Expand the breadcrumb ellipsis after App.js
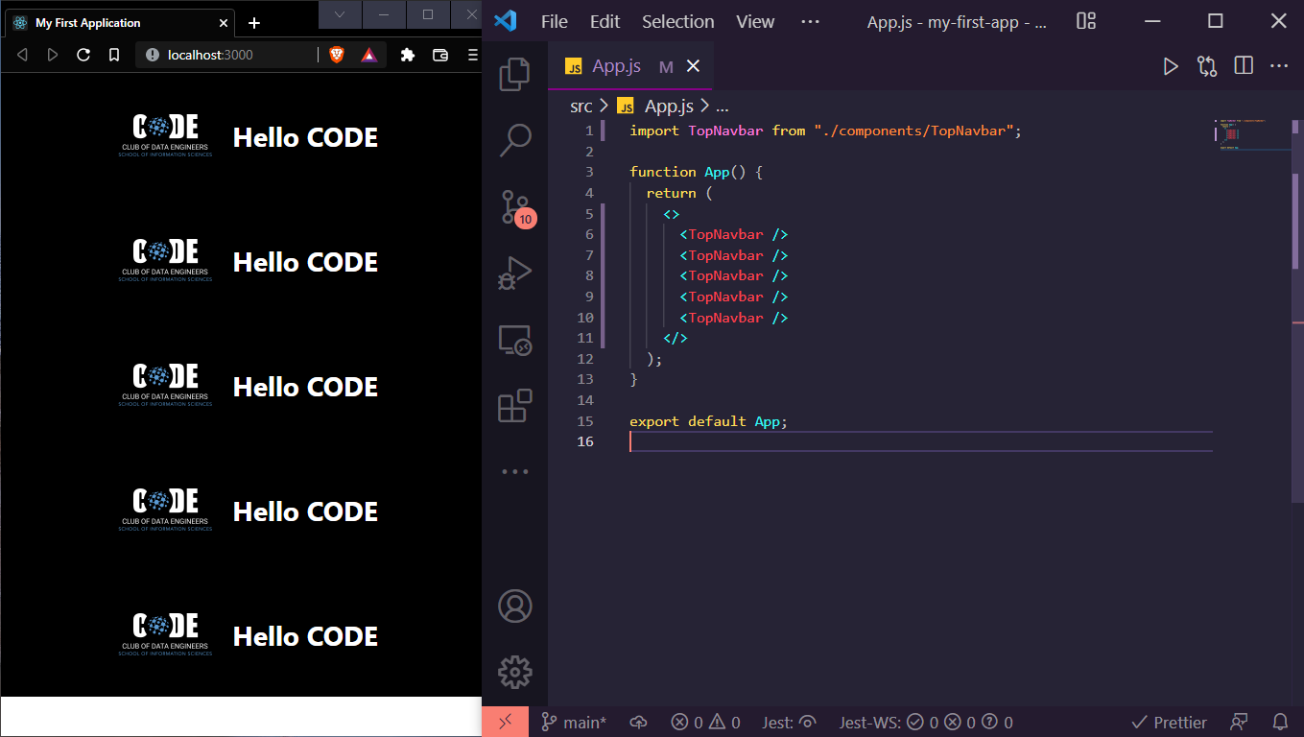The image size is (1304, 737). click(723, 106)
